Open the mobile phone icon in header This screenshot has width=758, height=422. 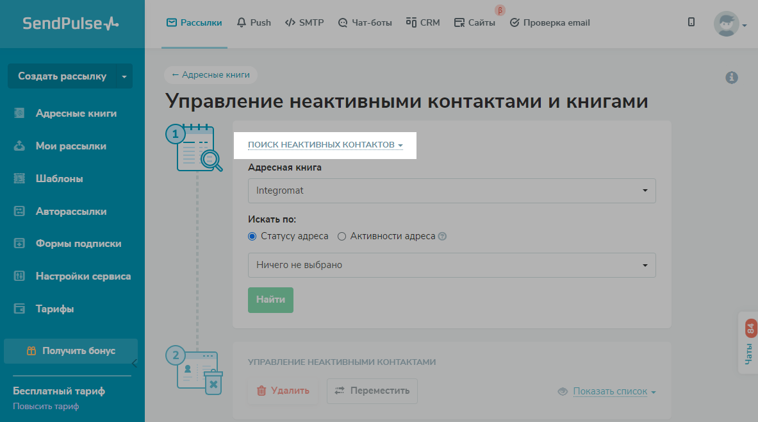coord(691,22)
